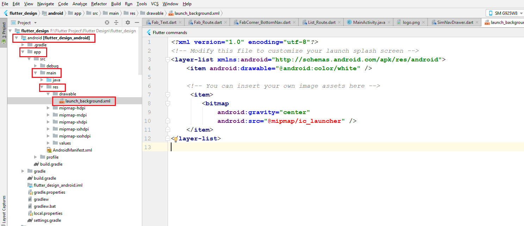The height and width of the screenshot is (226, 524).
Task: Close the SimNavDrawer.dart tab
Action: [x=477, y=22]
